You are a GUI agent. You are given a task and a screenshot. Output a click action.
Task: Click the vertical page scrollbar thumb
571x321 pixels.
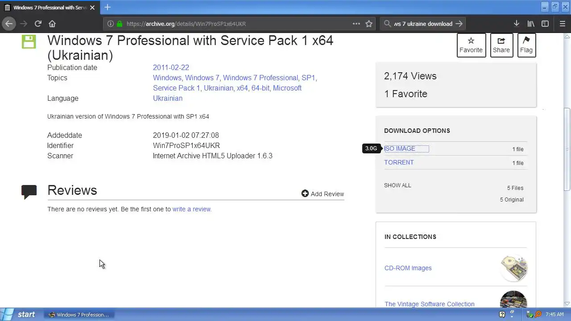click(x=567, y=150)
